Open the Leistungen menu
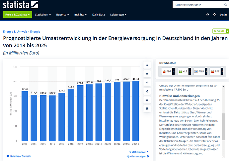Viewport: 229px width, 161px height. pyautogui.click(x=118, y=15)
